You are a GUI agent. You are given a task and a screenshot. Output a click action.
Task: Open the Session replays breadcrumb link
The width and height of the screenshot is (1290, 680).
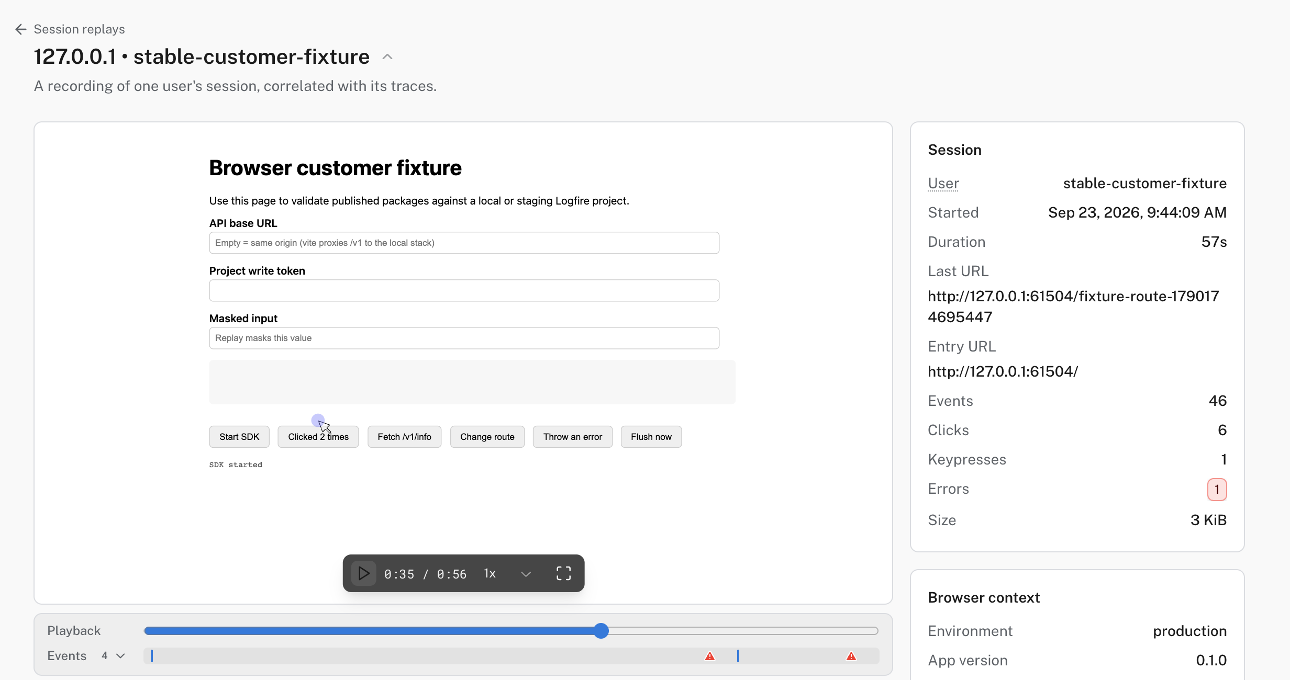pos(80,29)
